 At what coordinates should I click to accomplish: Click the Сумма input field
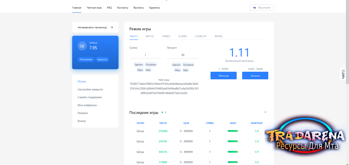(x=145, y=55)
